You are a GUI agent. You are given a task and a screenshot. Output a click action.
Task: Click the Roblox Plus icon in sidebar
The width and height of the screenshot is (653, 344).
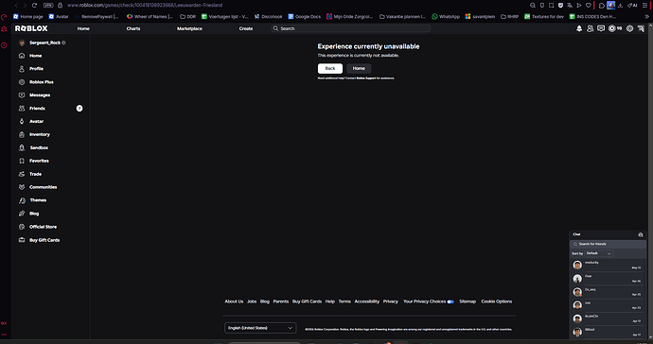pyautogui.click(x=22, y=82)
